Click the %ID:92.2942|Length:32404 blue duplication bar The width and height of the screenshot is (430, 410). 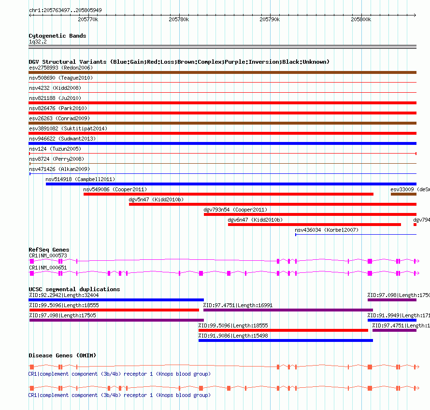116,300
